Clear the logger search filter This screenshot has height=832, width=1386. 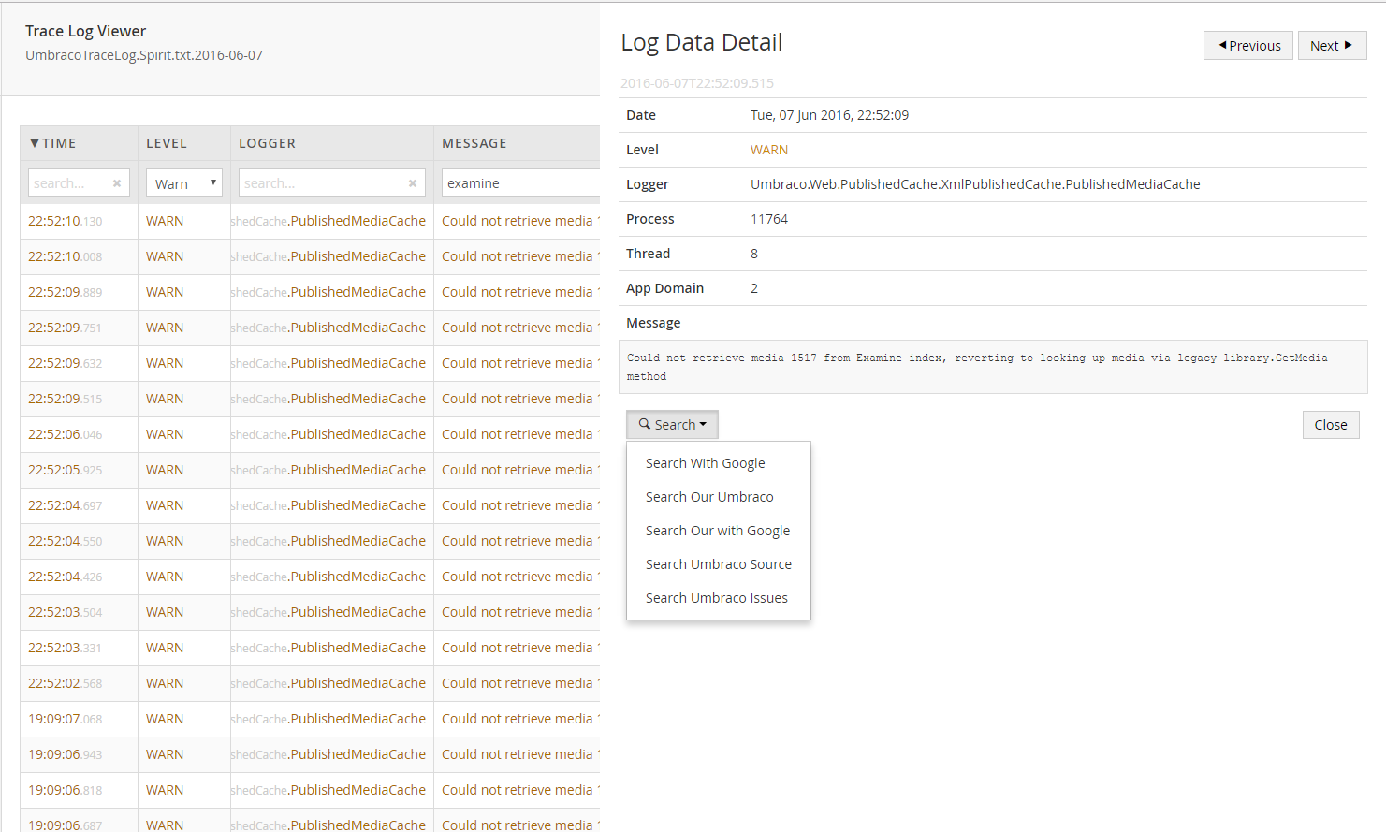[x=413, y=183]
